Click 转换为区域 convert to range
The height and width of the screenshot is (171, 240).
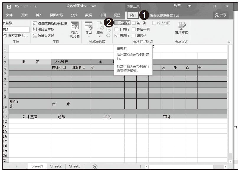click(x=44, y=36)
